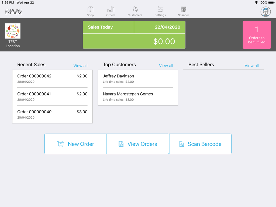Open the Orders bar chart icon
Viewport: 276px width, 207px height.
111,9
